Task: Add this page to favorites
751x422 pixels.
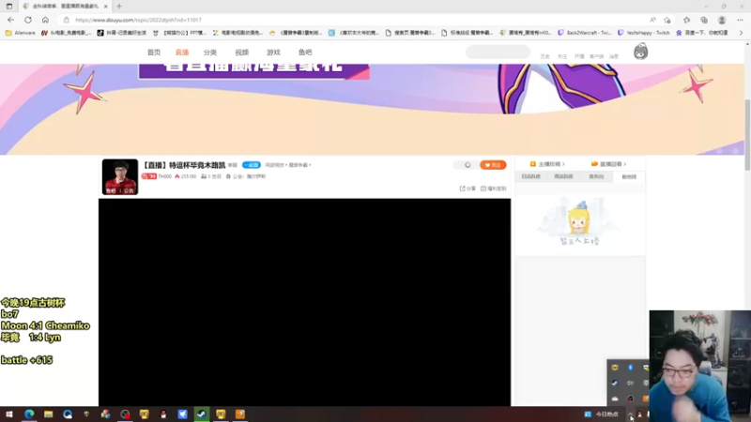Action: (667, 20)
